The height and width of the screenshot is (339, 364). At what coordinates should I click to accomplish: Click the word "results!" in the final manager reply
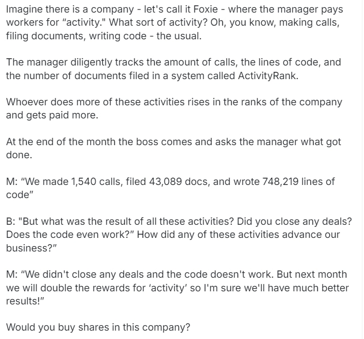24,301
